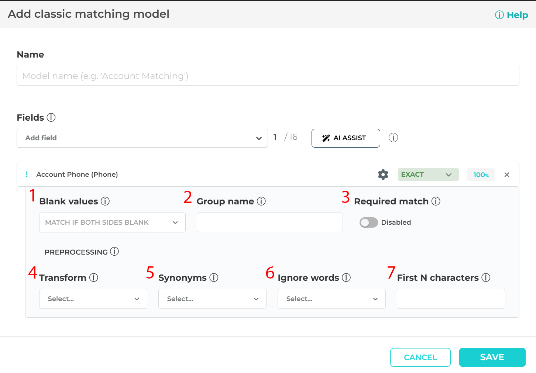Click the drag handle dots beside Account Phone
This screenshot has width=536, height=373.
tap(27, 175)
